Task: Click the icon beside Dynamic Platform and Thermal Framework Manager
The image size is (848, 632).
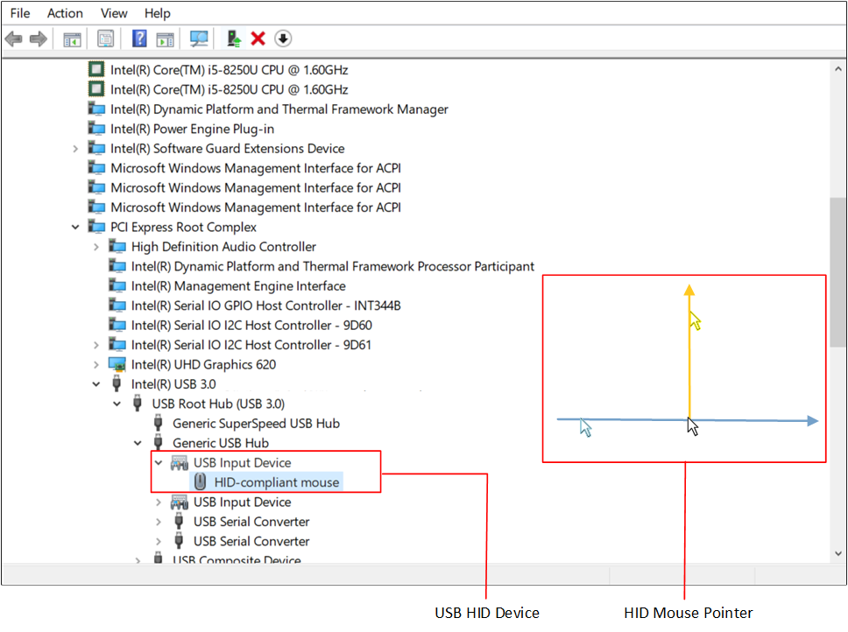Action: pyautogui.click(x=97, y=109)
